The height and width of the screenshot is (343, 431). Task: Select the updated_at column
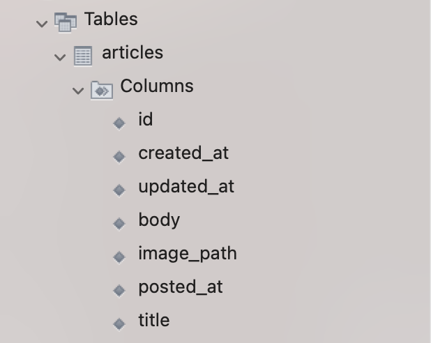coord(186,188)
